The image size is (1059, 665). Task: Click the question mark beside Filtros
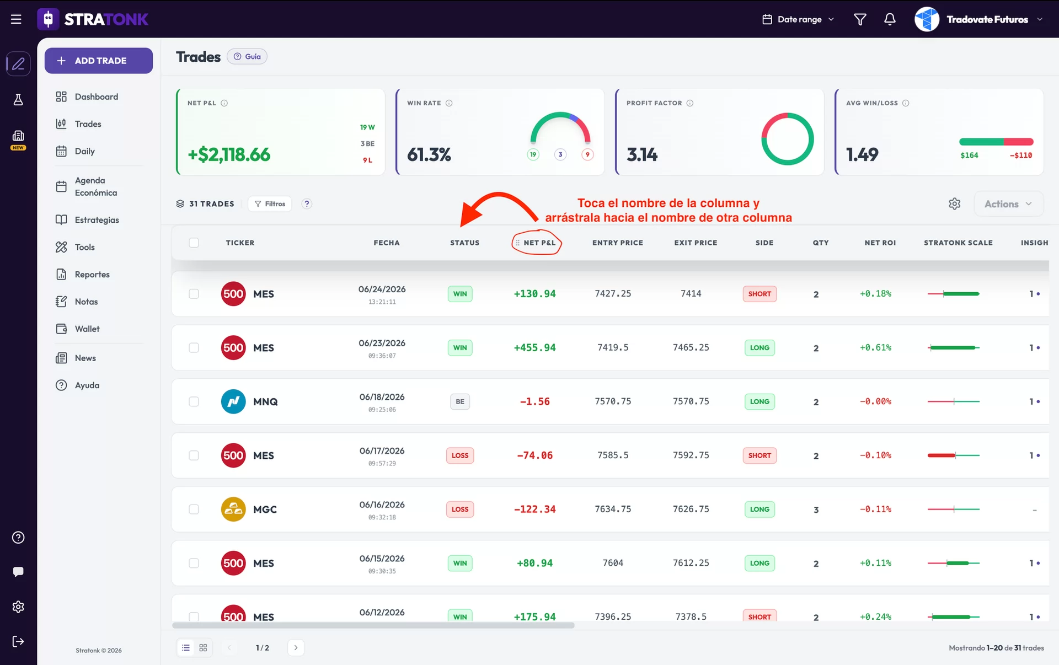(x=307, y=203)
